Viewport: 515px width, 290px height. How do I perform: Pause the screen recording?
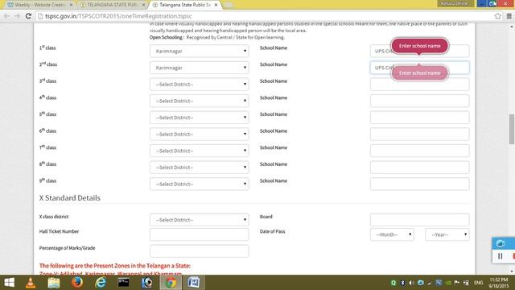pos(500,256)
